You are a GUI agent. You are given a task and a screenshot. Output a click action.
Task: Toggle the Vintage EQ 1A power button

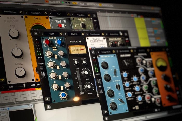[x=114, y=52]
